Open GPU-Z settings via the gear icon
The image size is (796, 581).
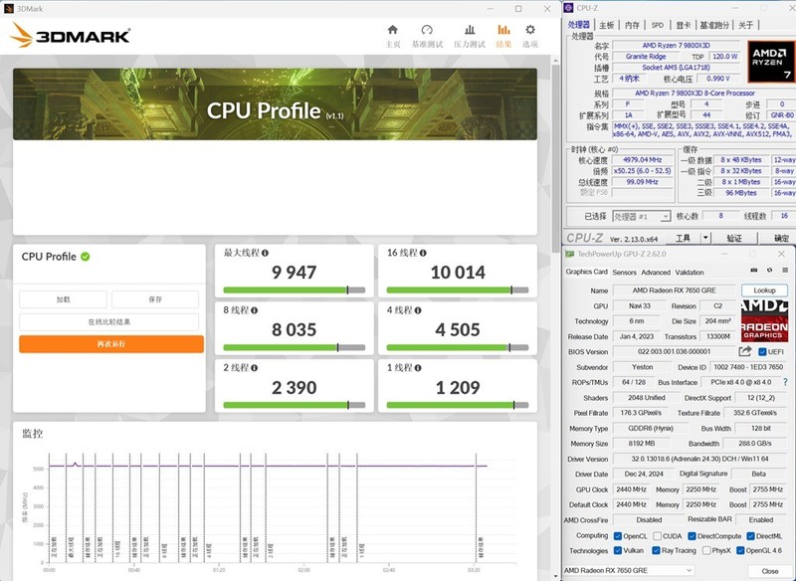[770, 270]
